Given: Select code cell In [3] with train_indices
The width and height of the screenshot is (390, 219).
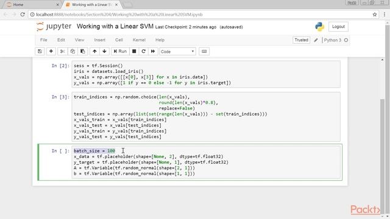Looking at the screenshot, I should coord(206,117).
